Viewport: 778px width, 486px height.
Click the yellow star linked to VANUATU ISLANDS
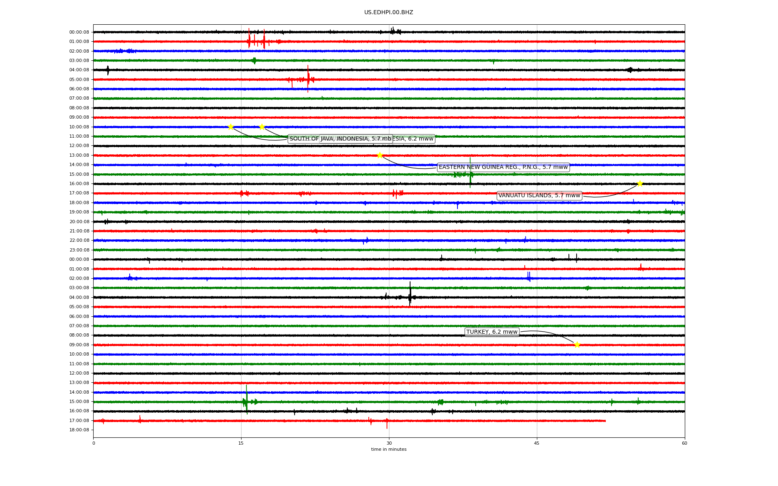(640, 184)
